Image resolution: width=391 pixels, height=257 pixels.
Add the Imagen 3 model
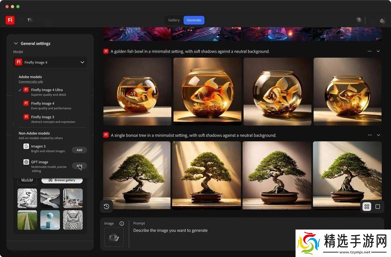point(79,150)
